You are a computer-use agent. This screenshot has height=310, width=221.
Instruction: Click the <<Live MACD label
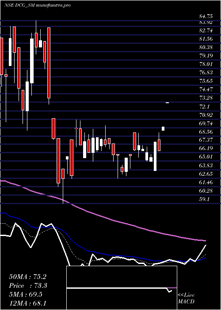tap(186, 298)
